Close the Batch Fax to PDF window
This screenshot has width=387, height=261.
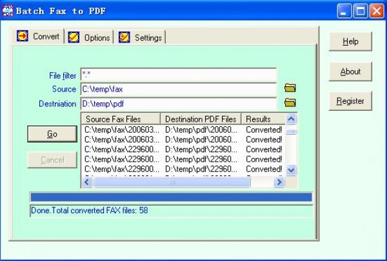377,11
